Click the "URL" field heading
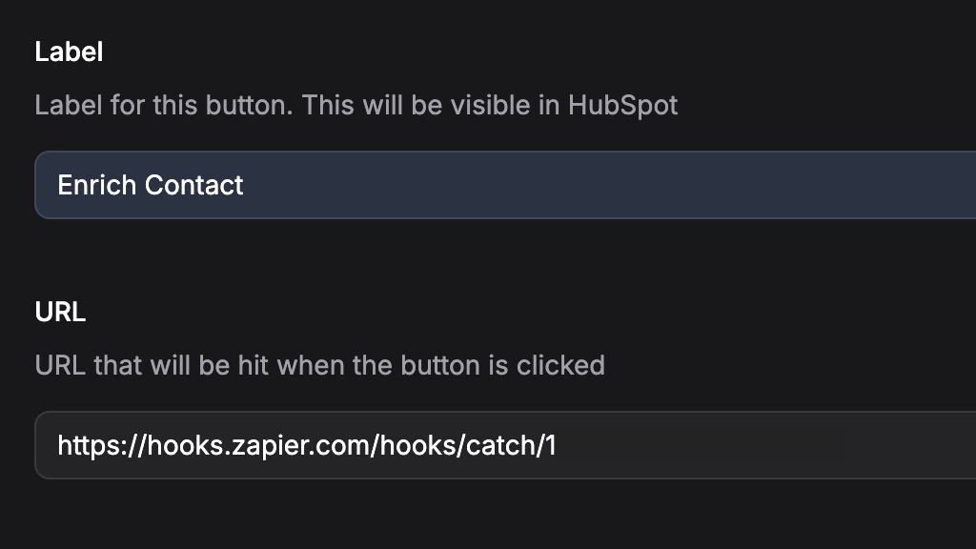976x549 pixels. click(60, 313)
